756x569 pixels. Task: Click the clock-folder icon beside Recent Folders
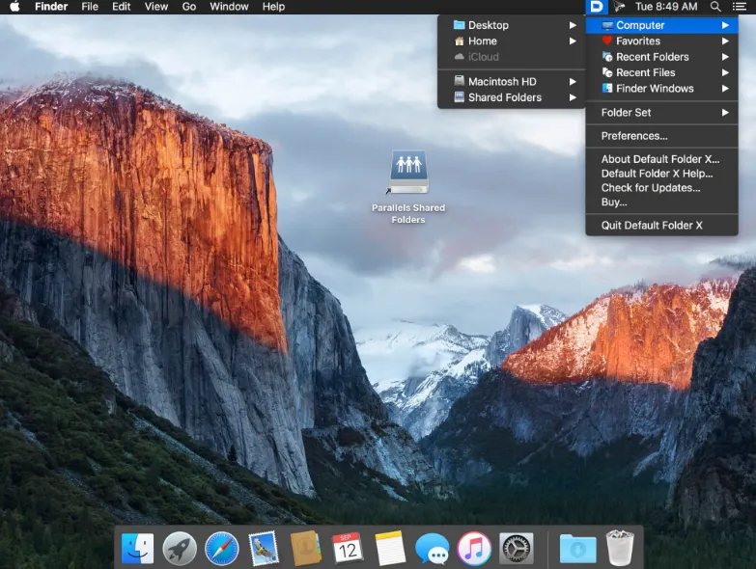pyautogui.click(x=607, y=57)
